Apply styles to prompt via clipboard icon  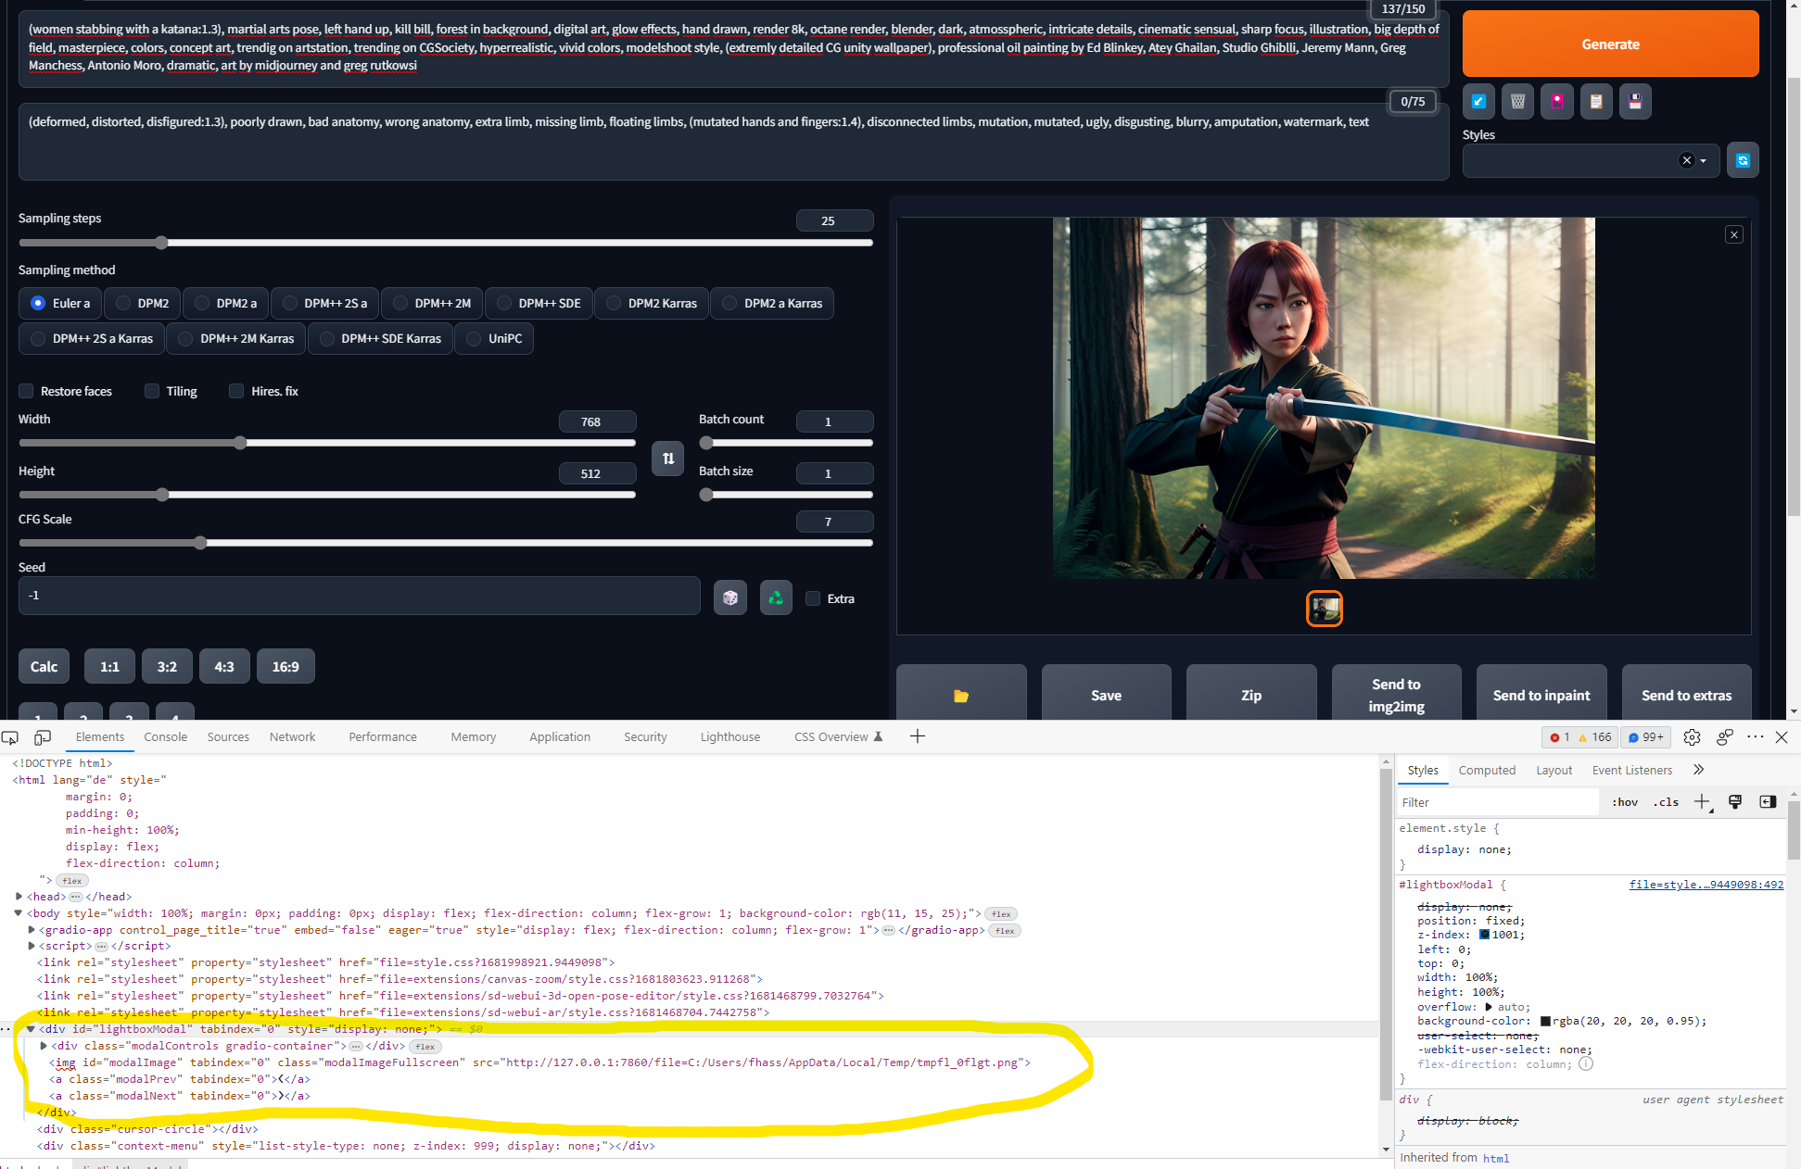tap(1596, 102)
